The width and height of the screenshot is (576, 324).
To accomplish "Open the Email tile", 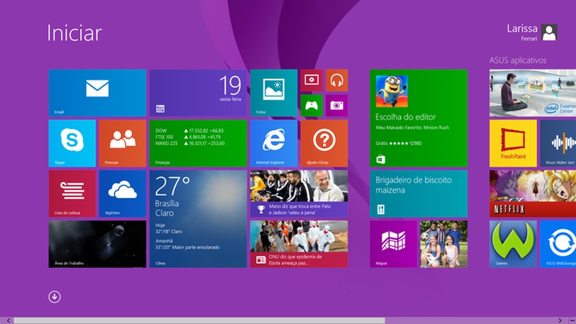I will point(97,93).
